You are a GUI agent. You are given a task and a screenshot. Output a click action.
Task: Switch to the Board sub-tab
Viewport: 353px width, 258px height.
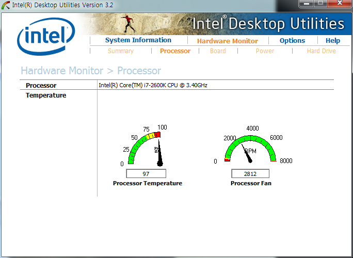[218, 51]
